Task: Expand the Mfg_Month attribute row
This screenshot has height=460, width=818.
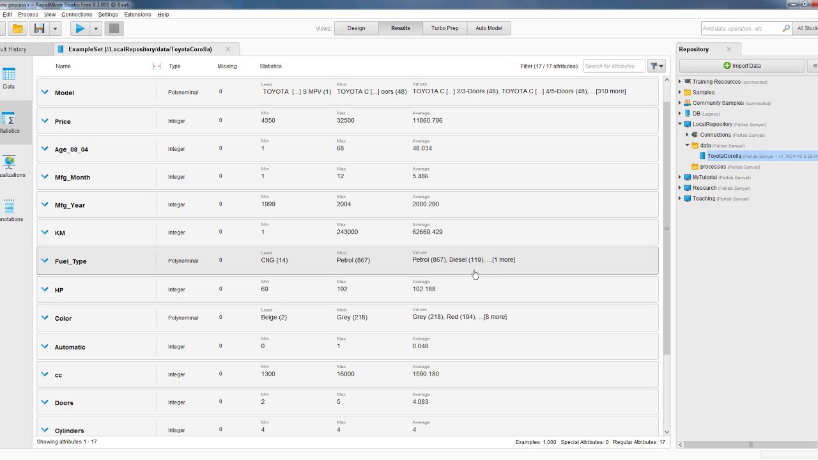Action: click(x=45, y=177)
